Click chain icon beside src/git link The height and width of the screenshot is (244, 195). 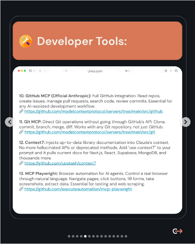21,132
